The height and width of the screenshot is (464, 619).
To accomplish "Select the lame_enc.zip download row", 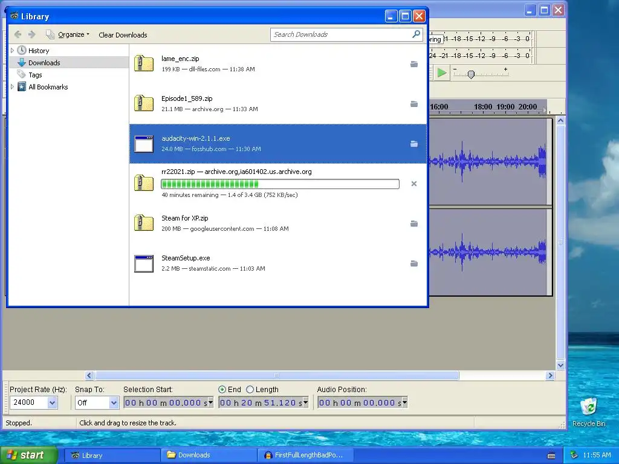I will tap(278, 64).
